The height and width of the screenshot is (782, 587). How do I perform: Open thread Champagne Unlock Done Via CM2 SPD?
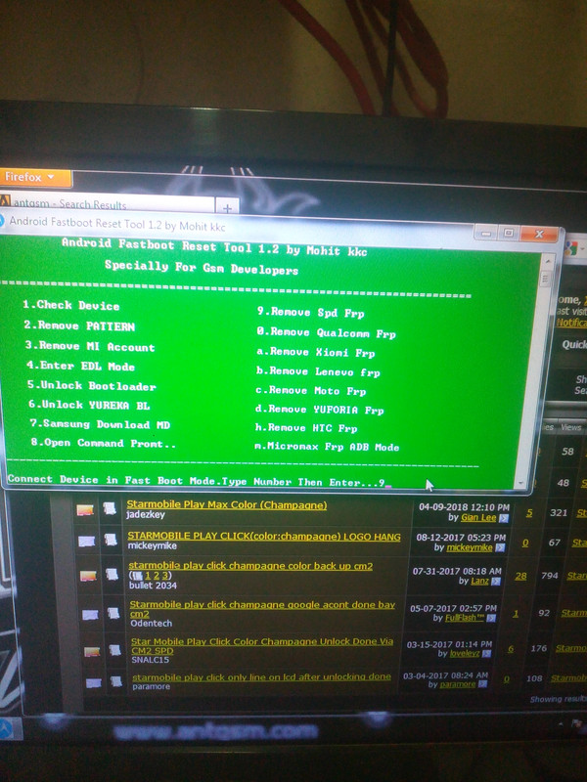[x=262, y=646]
